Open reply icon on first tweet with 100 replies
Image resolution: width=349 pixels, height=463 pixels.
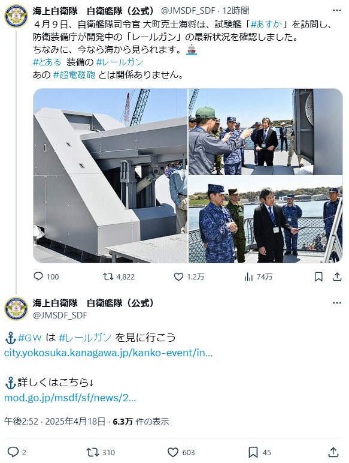[38, 276]
